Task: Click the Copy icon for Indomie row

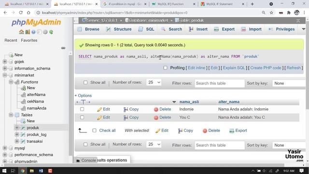Action: click(x=126, y=110)
